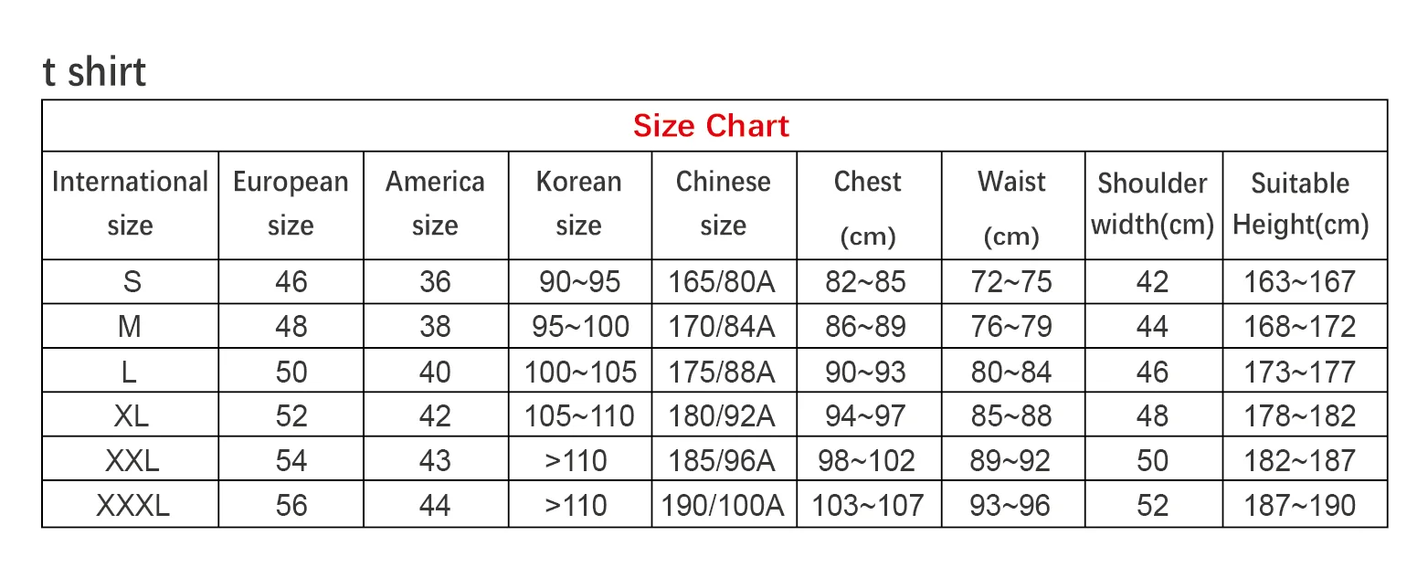Screen dimensions: 1428x588
Task: Select Korean size 95~100 cell
Action: point(578,327)
